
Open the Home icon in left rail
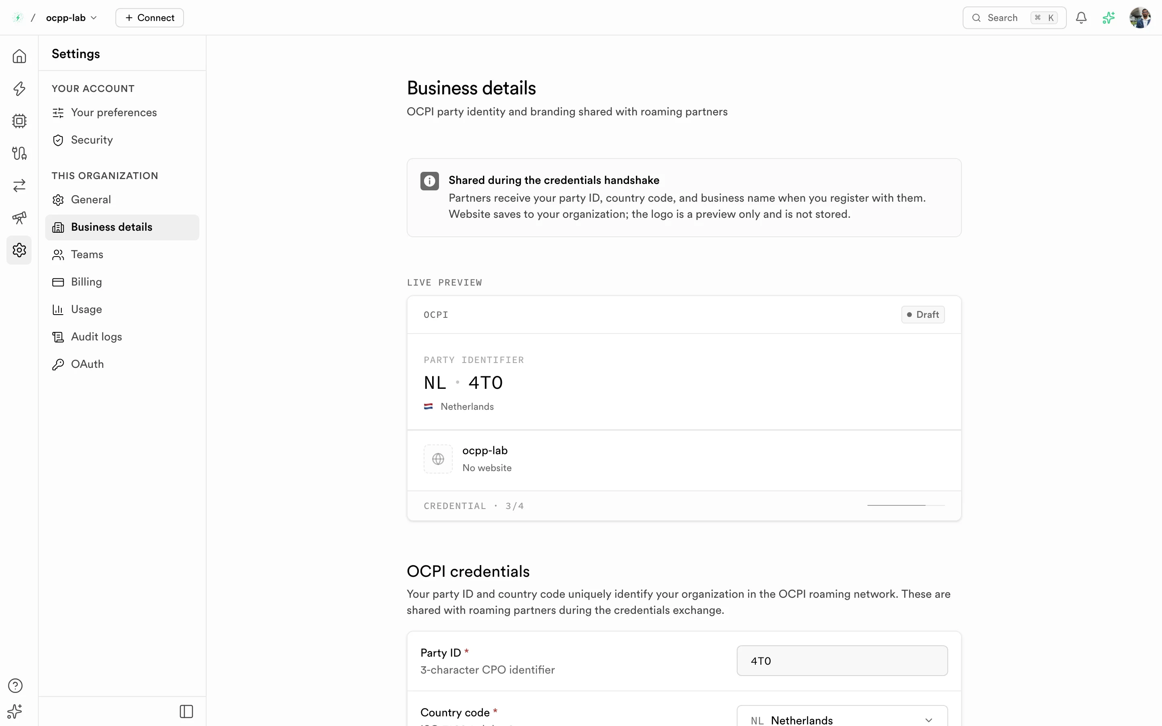pos(19,56)
